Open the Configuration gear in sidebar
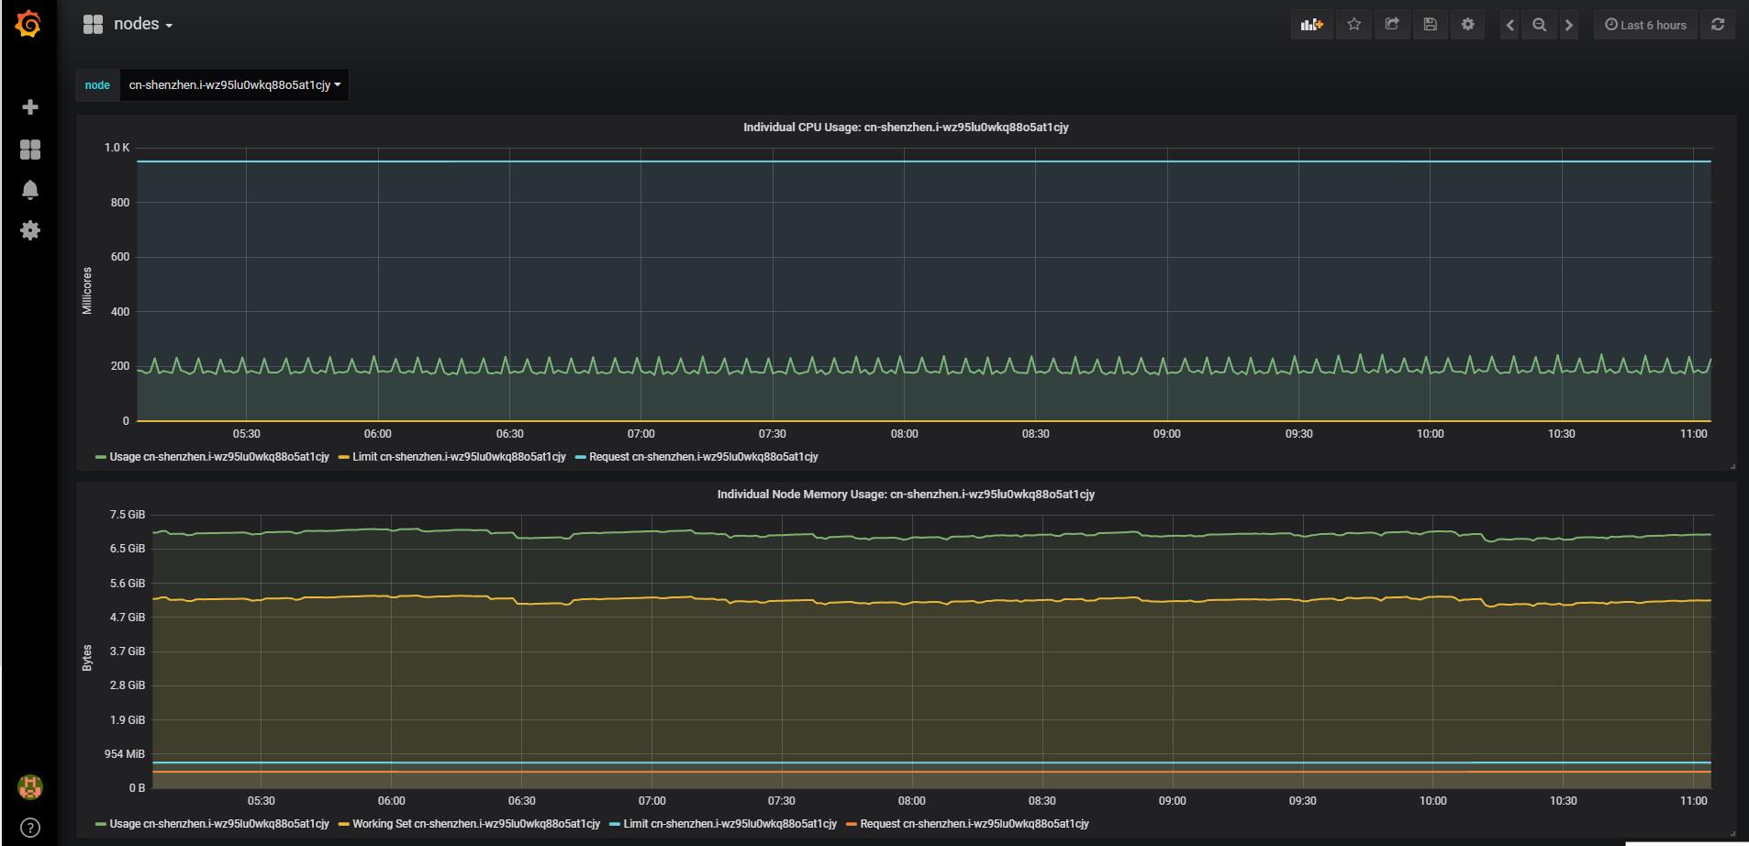1749x846 pixels. click(30, 230)
